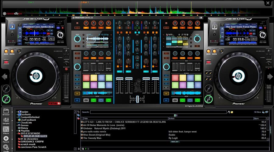
Task: Click the left deck Browse knob
Action: (77, 39)
